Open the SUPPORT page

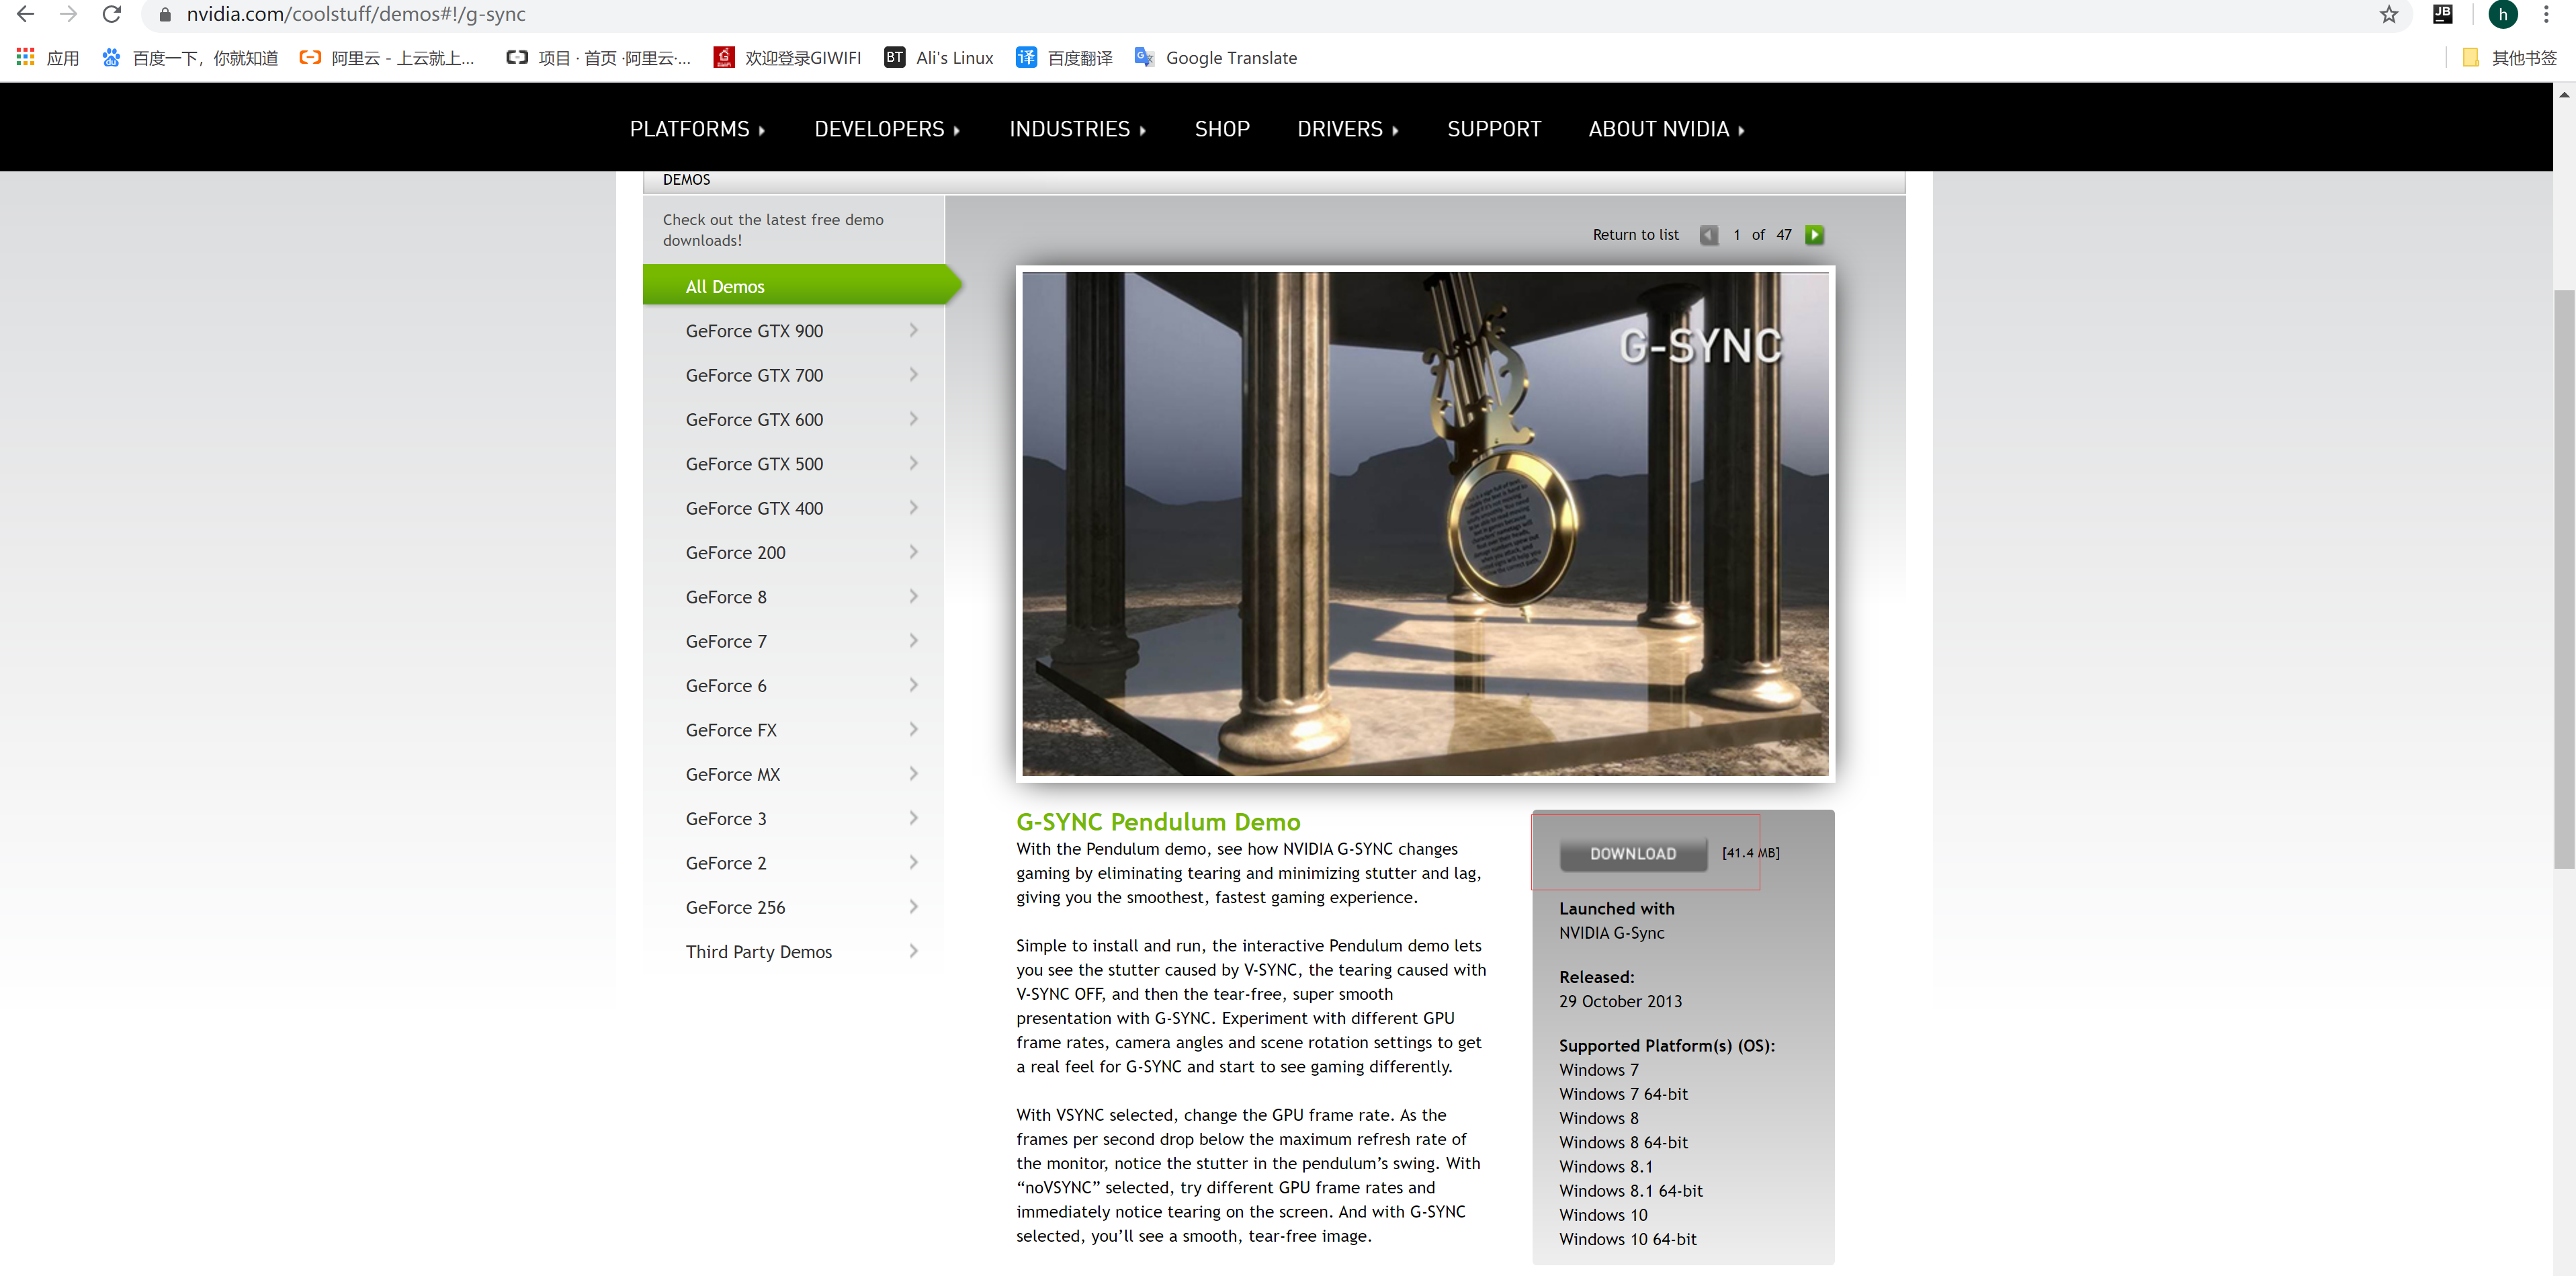pyautogui.click(x=1494, y=129)
